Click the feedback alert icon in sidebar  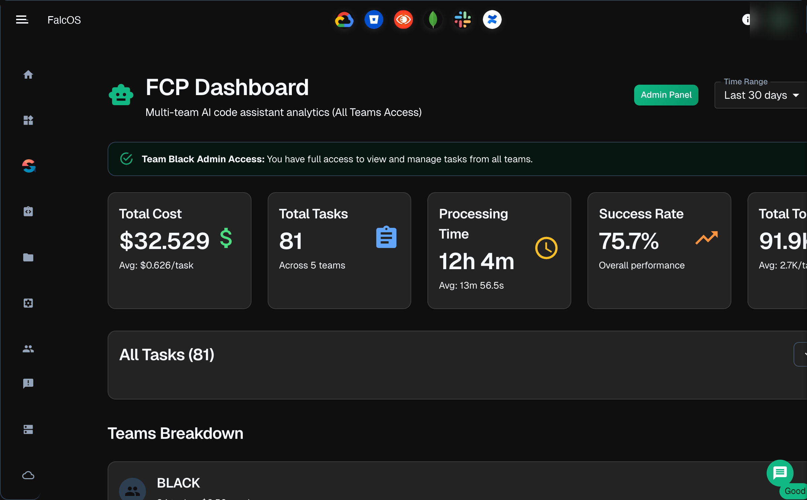pyautogui.click(x=29, y=383)
